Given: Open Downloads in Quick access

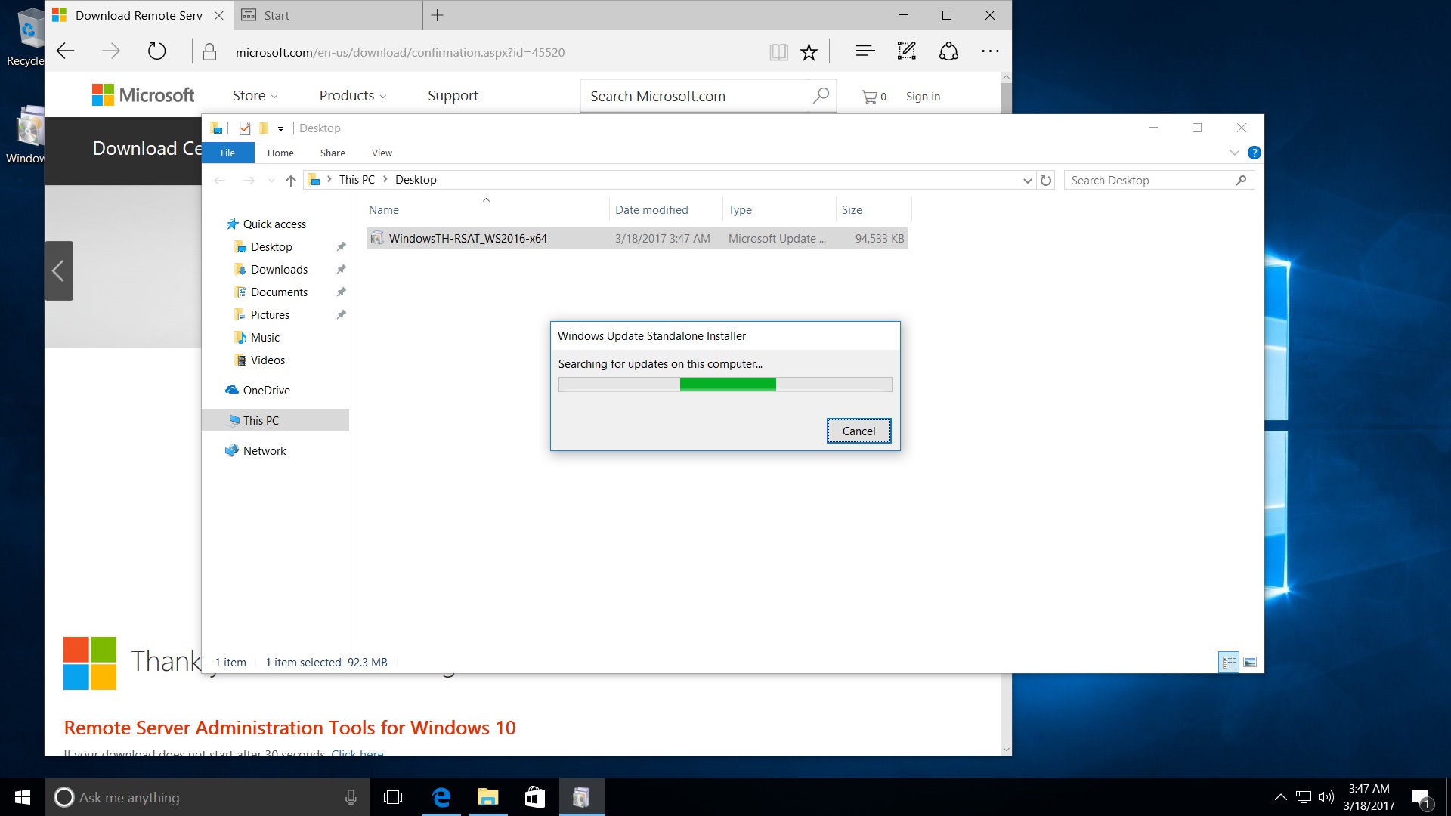Looking at the screenshot, I should (279, 270).
